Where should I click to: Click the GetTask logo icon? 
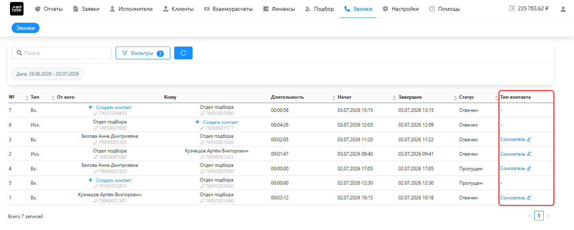16,9
